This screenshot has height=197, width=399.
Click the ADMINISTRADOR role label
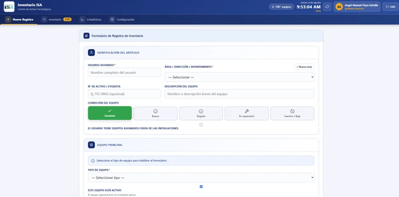tap(354, 9)
